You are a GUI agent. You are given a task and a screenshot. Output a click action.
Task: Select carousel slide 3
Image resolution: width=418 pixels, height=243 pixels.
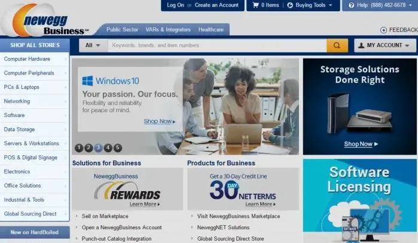click(98, 147)
